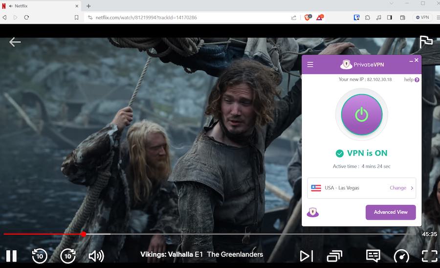Open PrivateVPN help
440x268 pixels.
coord(412,80)
